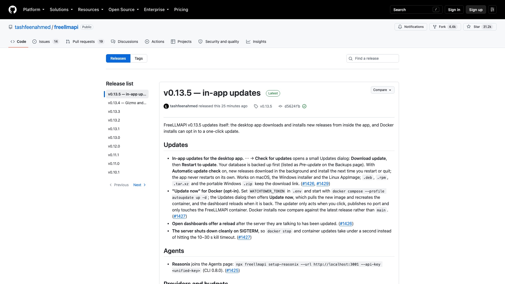
Task: Open pull request #1429 link
Action: pyautogui.click(x=322, y=184)
